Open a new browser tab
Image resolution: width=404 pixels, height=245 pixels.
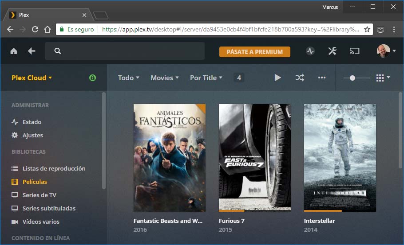(101, 16)
